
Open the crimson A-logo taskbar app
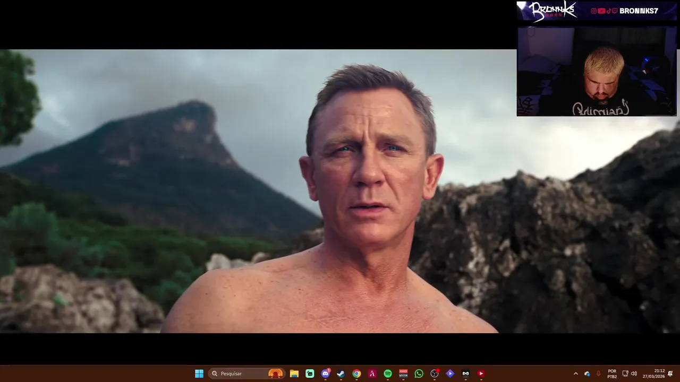[x=372, y=374]
